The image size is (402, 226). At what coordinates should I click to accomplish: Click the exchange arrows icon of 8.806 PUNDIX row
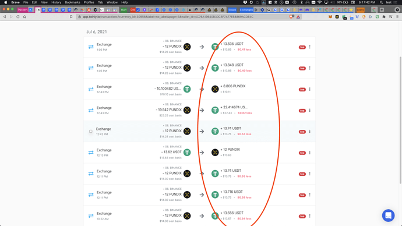(91, 89)
